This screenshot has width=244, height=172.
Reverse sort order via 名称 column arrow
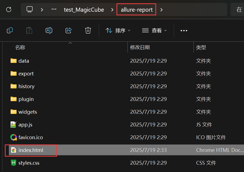point(70,43)
